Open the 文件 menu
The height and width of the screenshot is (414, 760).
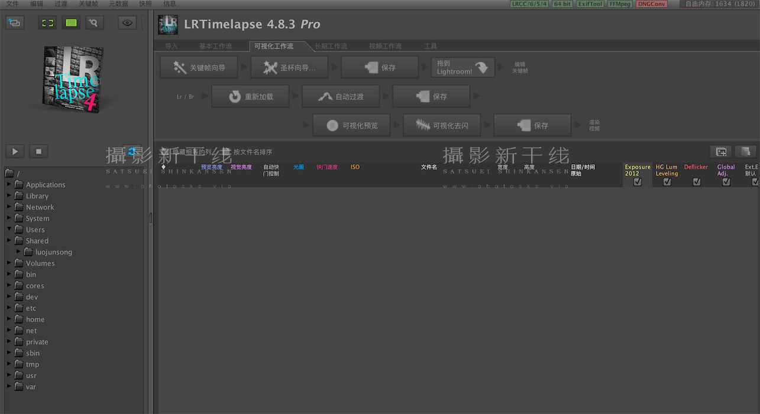click(x=12, y=4)
